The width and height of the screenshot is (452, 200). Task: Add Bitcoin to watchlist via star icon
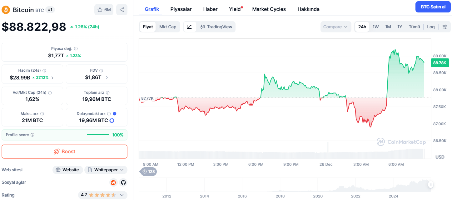click(x=100, y=9)
